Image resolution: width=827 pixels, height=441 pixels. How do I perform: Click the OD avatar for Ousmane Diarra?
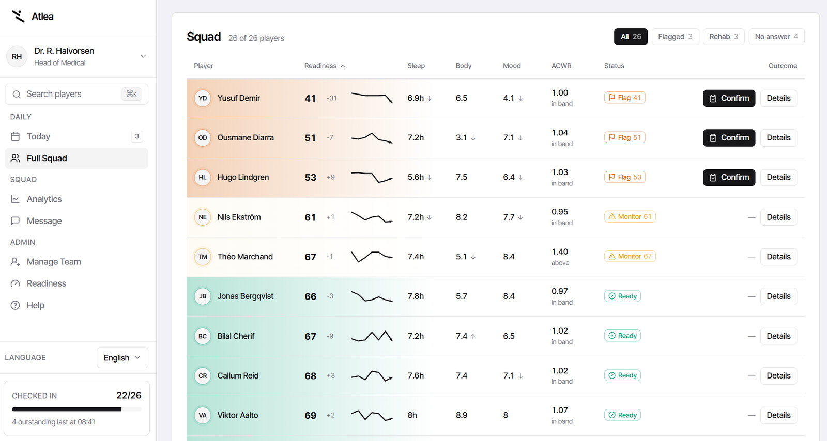pos(203,137)
